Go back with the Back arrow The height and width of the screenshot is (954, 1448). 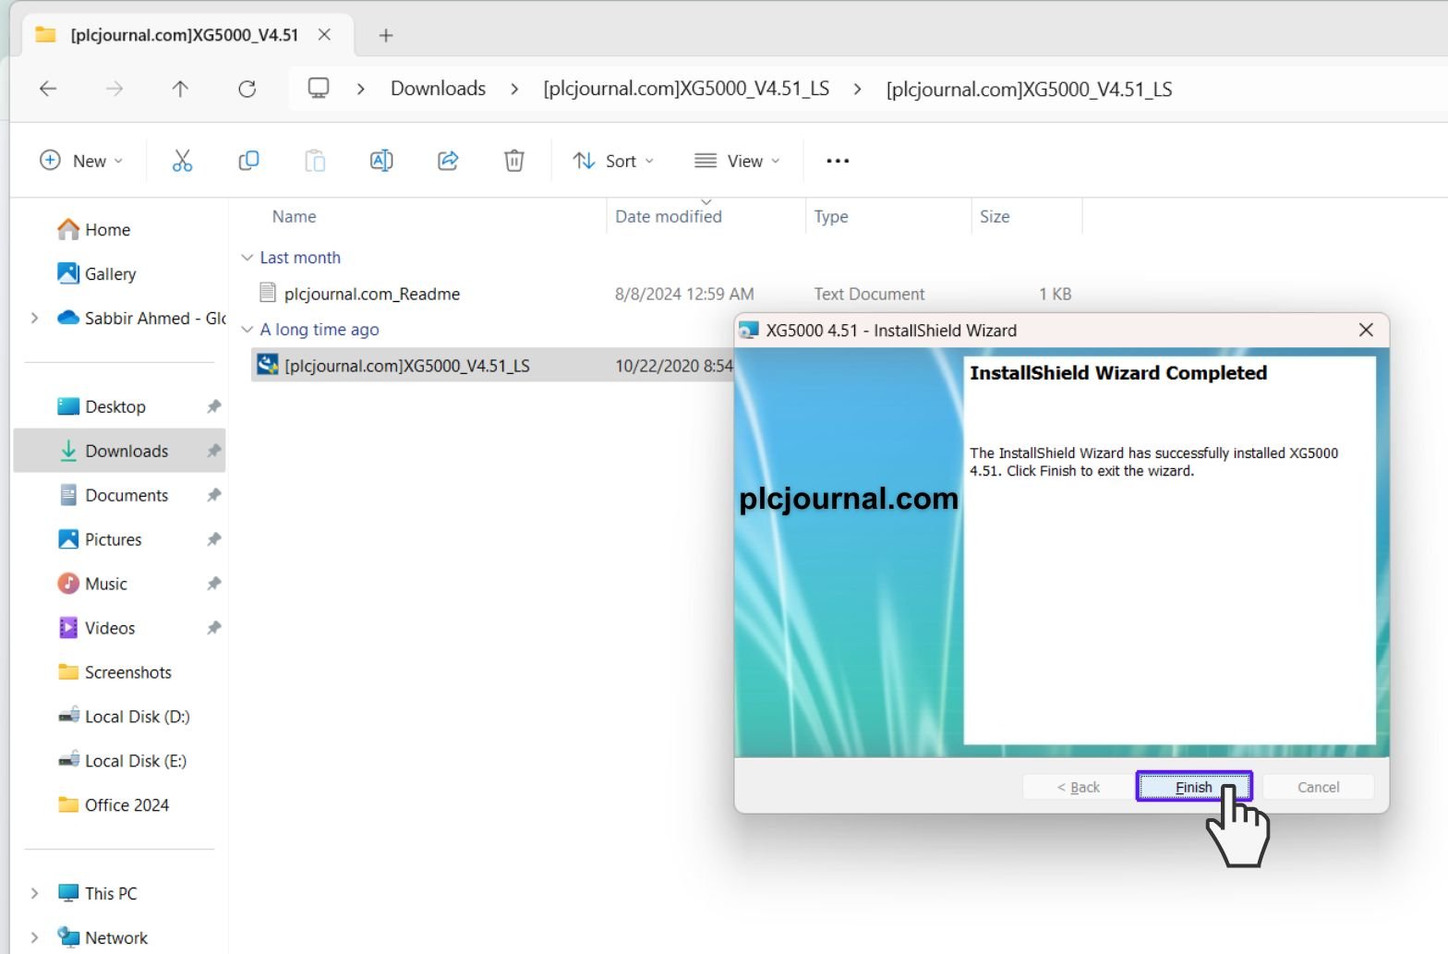click(x=48, y=89)
